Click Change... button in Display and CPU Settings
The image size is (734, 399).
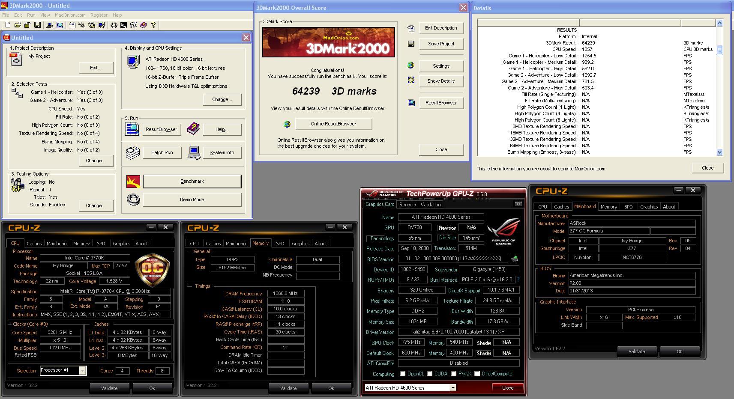pyautogui.click(x=222, y=99)
